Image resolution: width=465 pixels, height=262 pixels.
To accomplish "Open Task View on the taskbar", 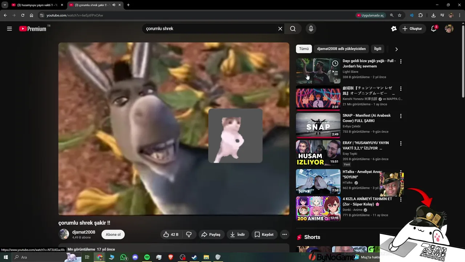I will click(87, 257).
